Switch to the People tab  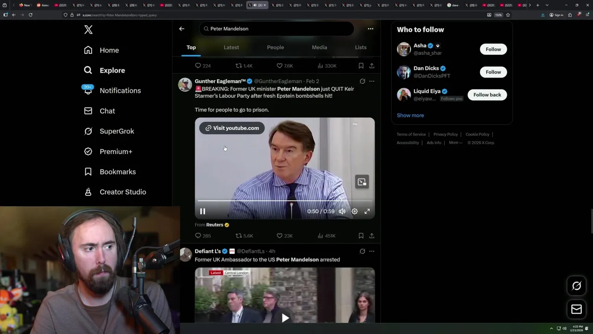pos(275,47)
